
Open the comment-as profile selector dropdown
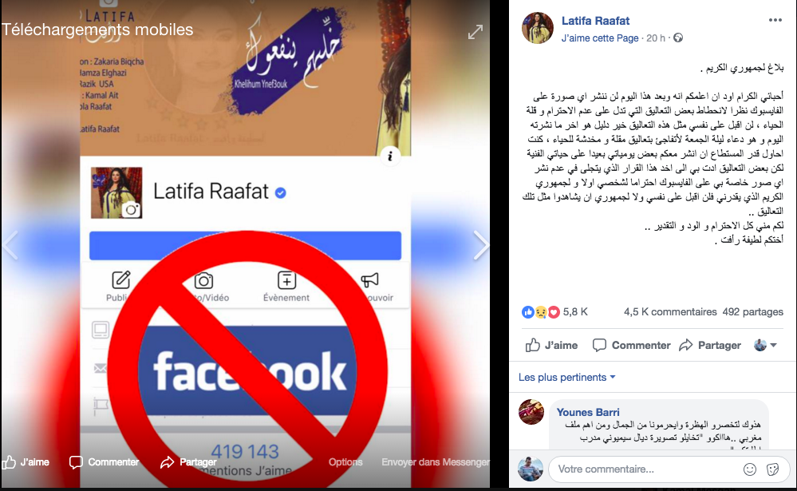[765, 345]
